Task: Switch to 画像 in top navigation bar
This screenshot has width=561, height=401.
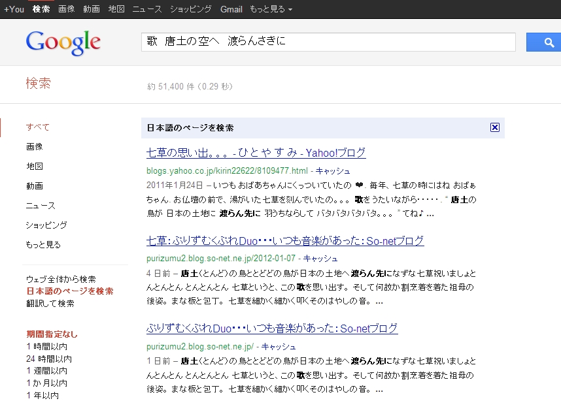Action: pyautogui.click(x=66, y=9)
